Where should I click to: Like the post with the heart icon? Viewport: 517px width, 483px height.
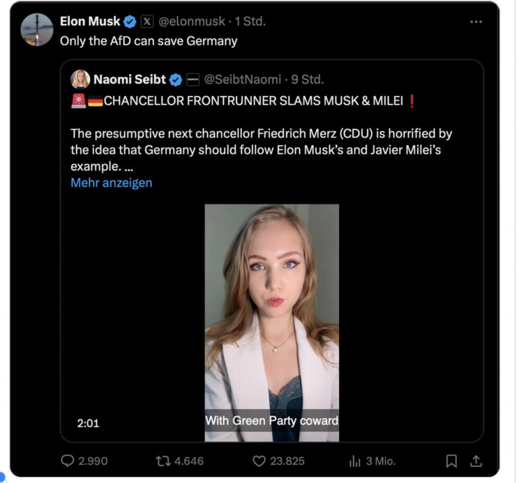point(259,461)
